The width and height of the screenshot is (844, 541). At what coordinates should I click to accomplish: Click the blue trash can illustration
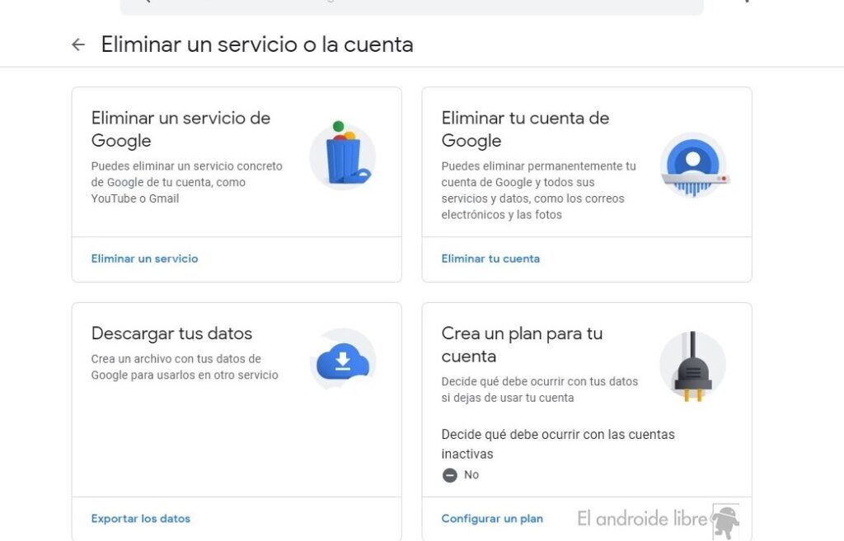(343, 155)
